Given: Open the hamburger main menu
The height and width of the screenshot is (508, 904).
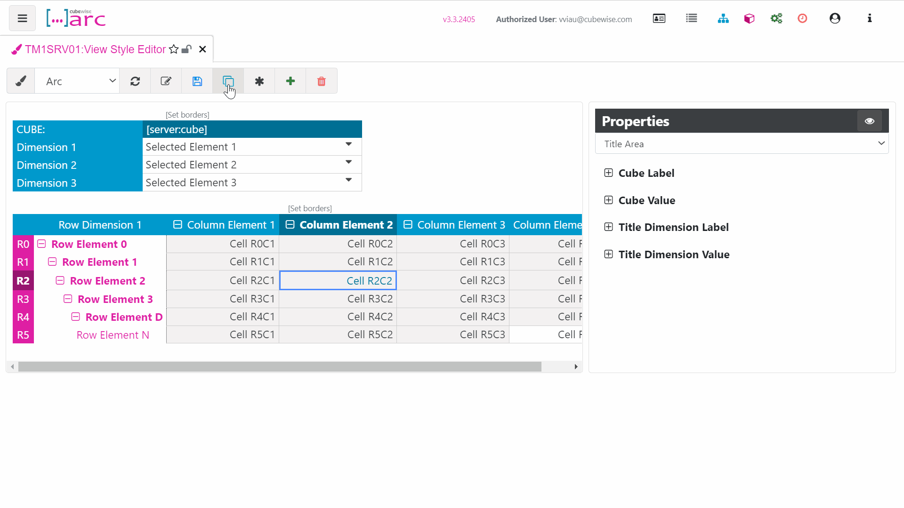Looking at the screenshot, I should click(x=22, y=19).
